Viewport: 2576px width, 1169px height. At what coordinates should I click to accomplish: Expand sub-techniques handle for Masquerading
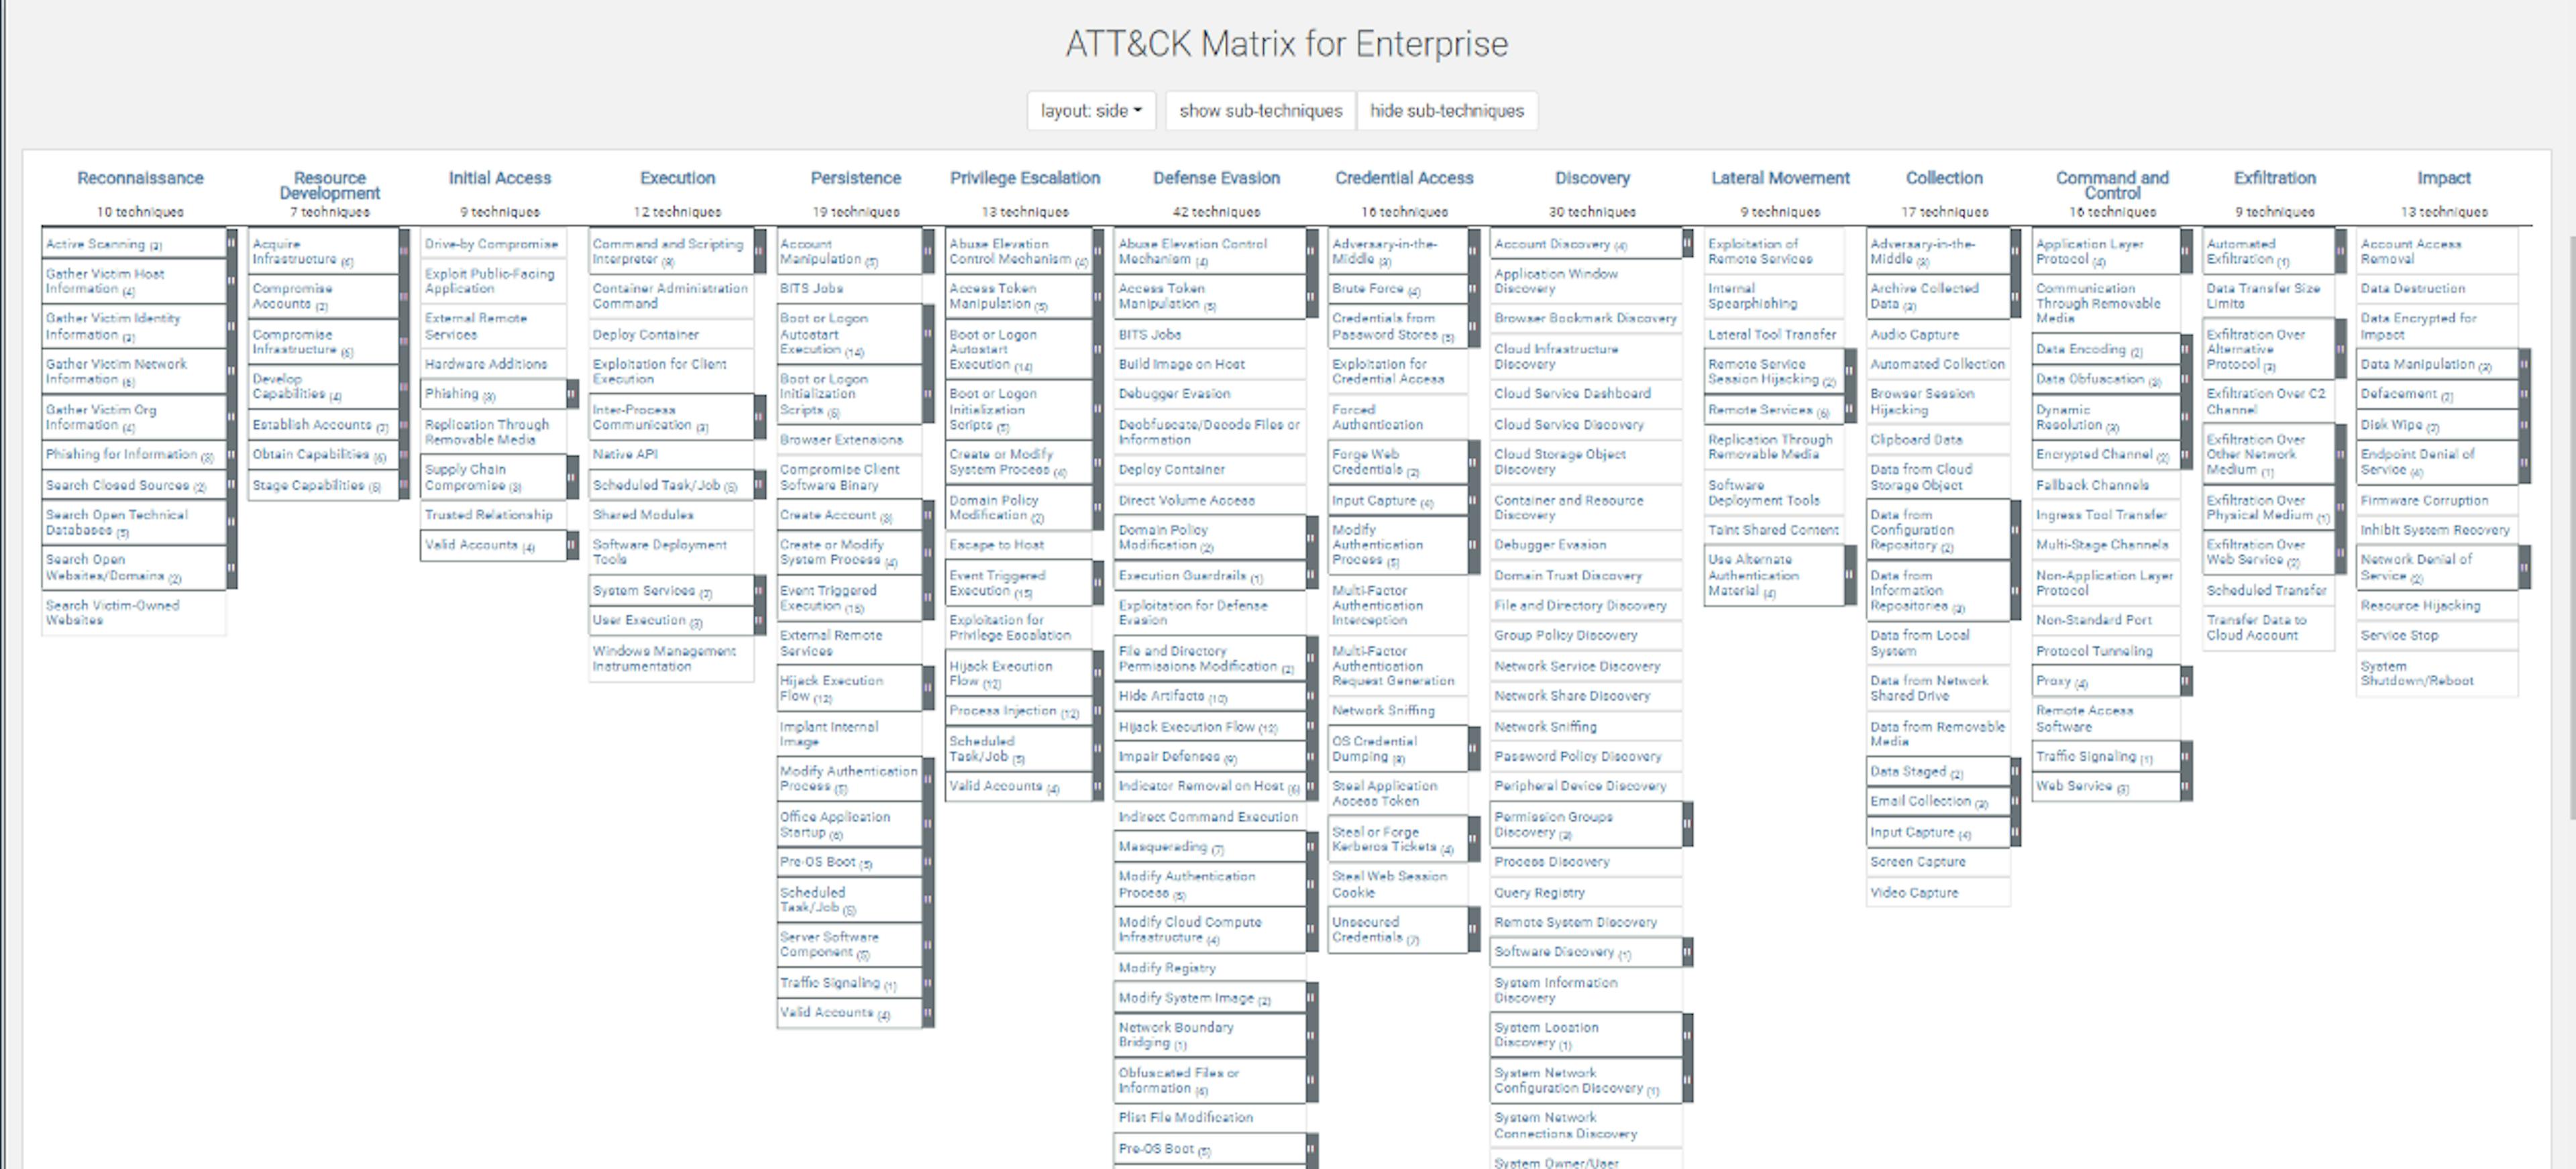tap(1312, 847)
